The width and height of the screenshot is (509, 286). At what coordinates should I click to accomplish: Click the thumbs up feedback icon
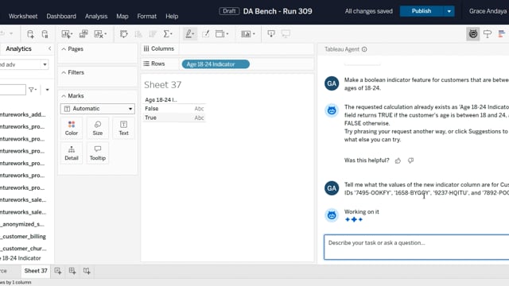(x=398, y=160)
